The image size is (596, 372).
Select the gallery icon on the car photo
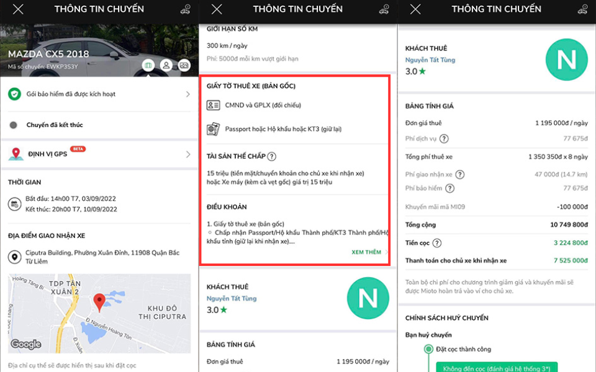click(x=184, y=65)
